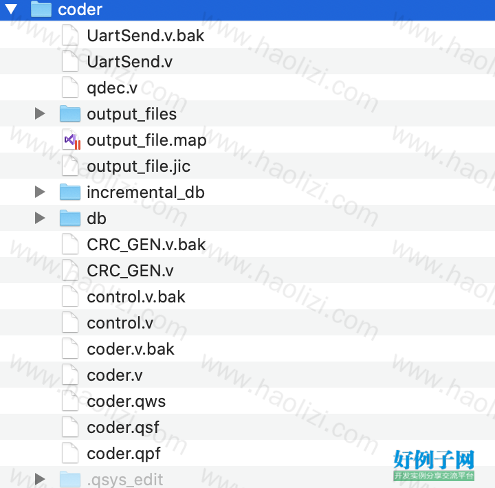Click the CRC_GEN.v.bak file icon
This screenshot has width=495, height=488.
tap(69, 244)
